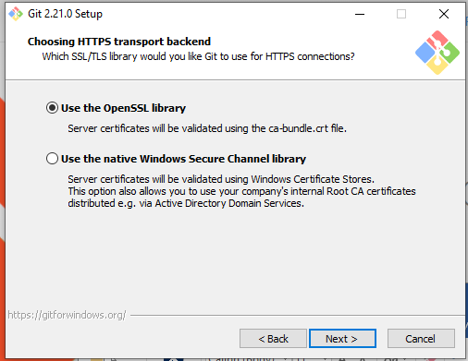Minimize the Git Setup window
Screen dimensions: 468x361
[x=360, y=14]
